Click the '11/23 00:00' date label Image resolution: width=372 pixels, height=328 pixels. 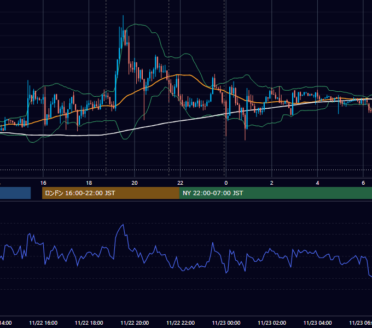[226, 323]
